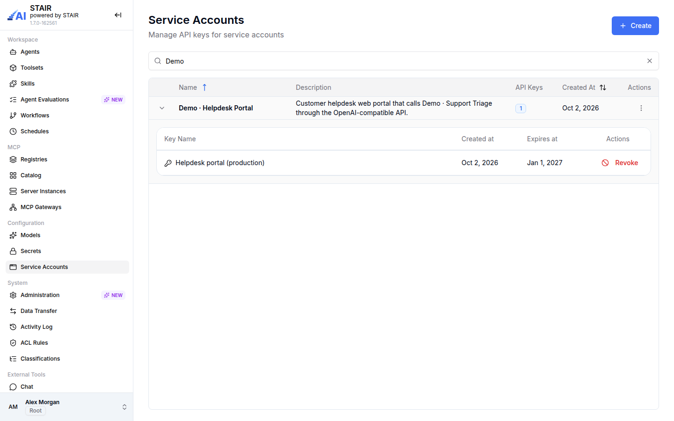Open Administration gear icon

pos(13,295)
